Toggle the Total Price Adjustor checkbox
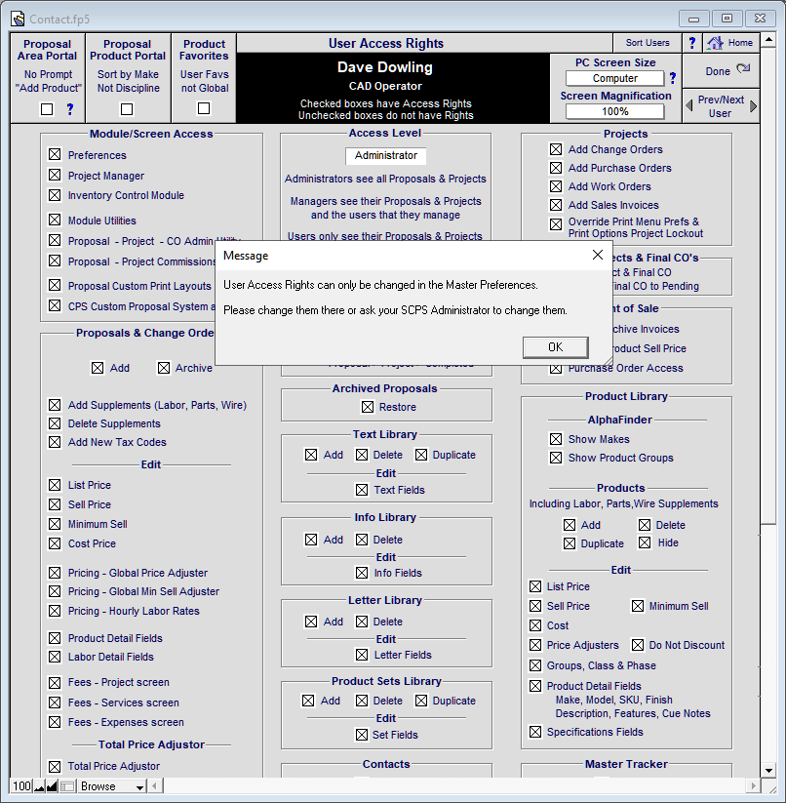 (55, 766)
